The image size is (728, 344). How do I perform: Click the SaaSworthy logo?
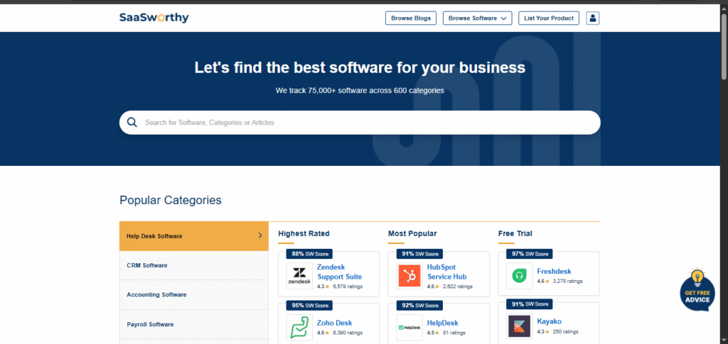coord(154,18)
